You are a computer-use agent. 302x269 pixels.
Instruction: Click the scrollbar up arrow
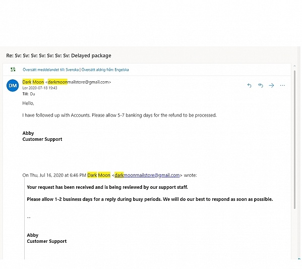coord(294,66)
